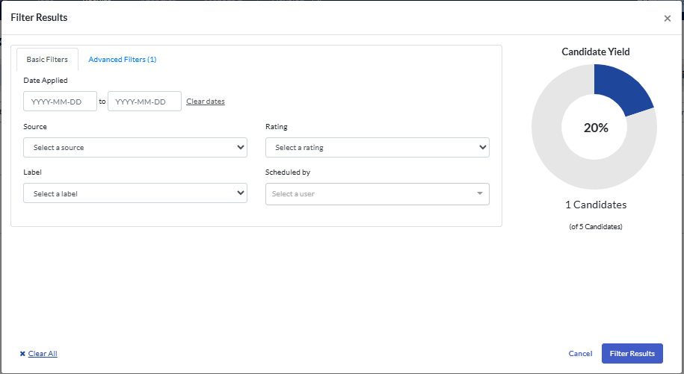Viewport: 684px width, 374px height.
Task: Switch to the Basic Filters tab
Action: tap(47, 60)
